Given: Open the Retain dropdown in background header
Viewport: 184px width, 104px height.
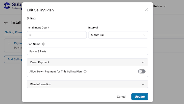Looking at the screenshot, I should click(159, 6).
